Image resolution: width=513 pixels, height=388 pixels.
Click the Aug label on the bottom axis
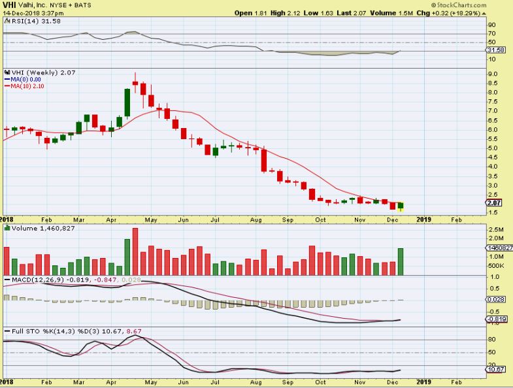(x=256, y=382)
